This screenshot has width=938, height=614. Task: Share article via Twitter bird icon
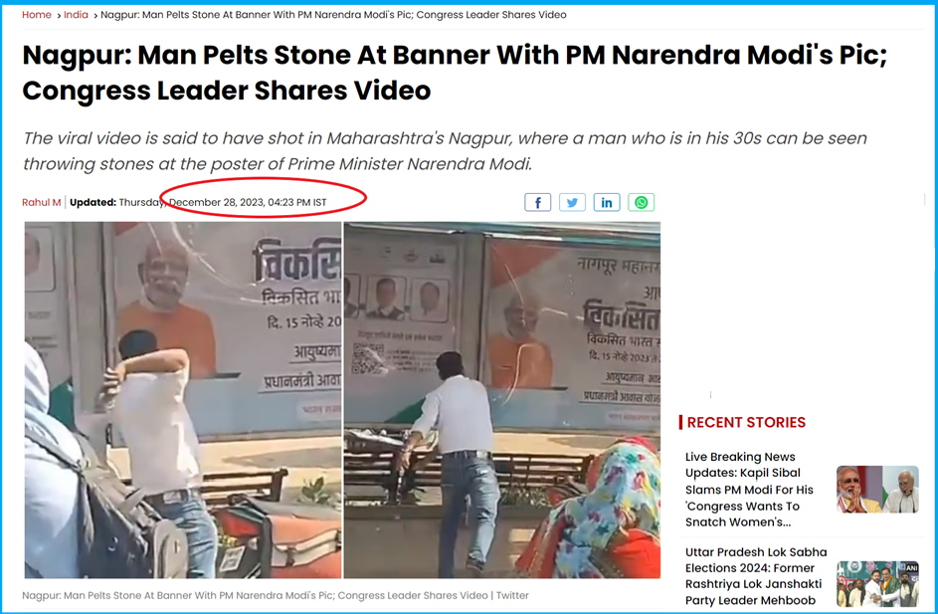tap(572, 202)
